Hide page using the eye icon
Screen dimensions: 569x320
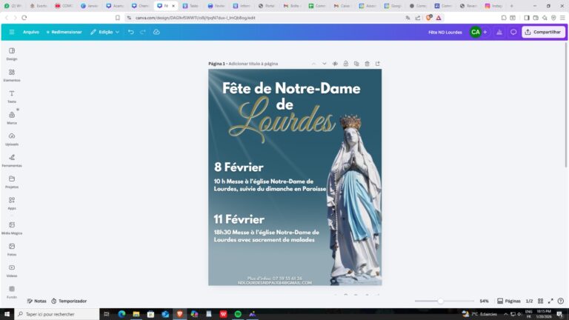pyautogui.click(x=336, y=64)
